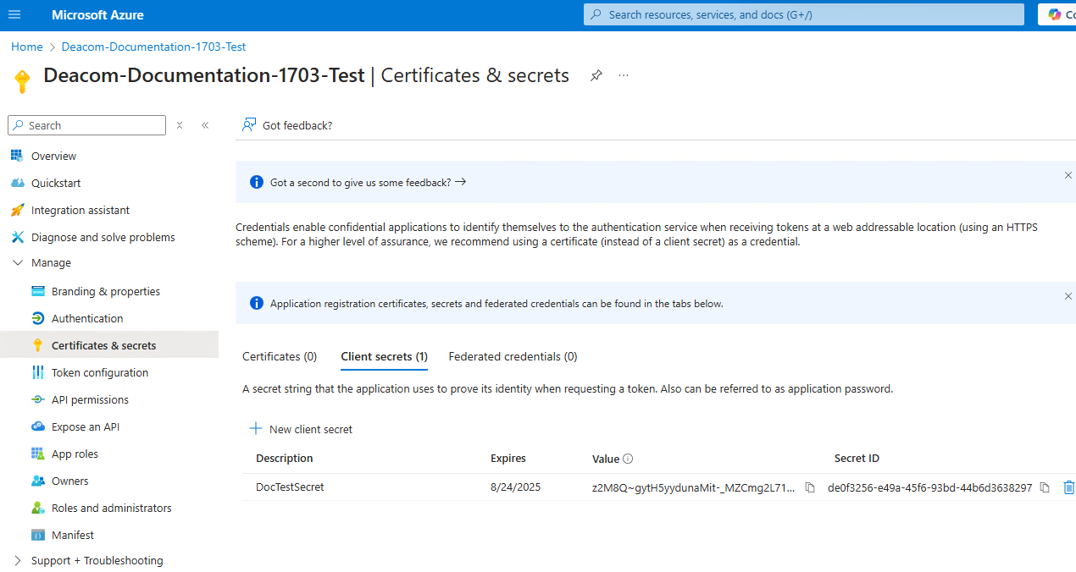
Task: Click the Manifest icon
Action: pos(37,535)
